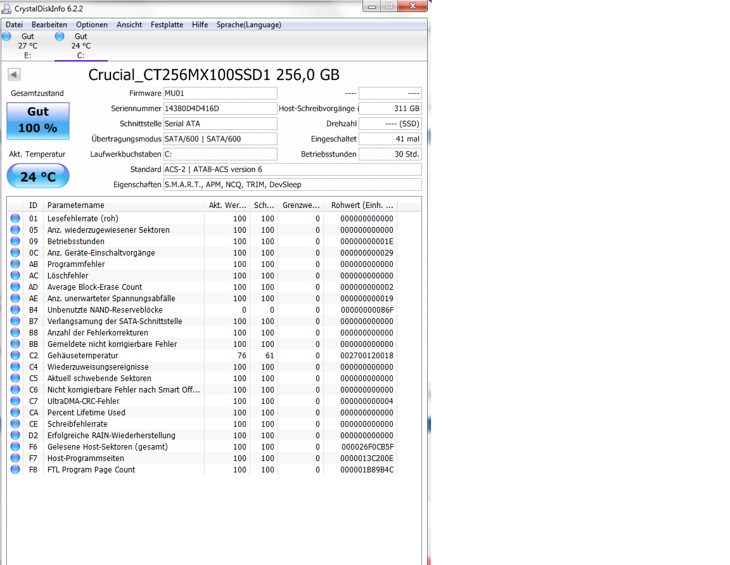The image size is (730, 565).
Task: Click status icon for FTL Program Page Count
Action: pyautogui.click(x=15, y=469)
